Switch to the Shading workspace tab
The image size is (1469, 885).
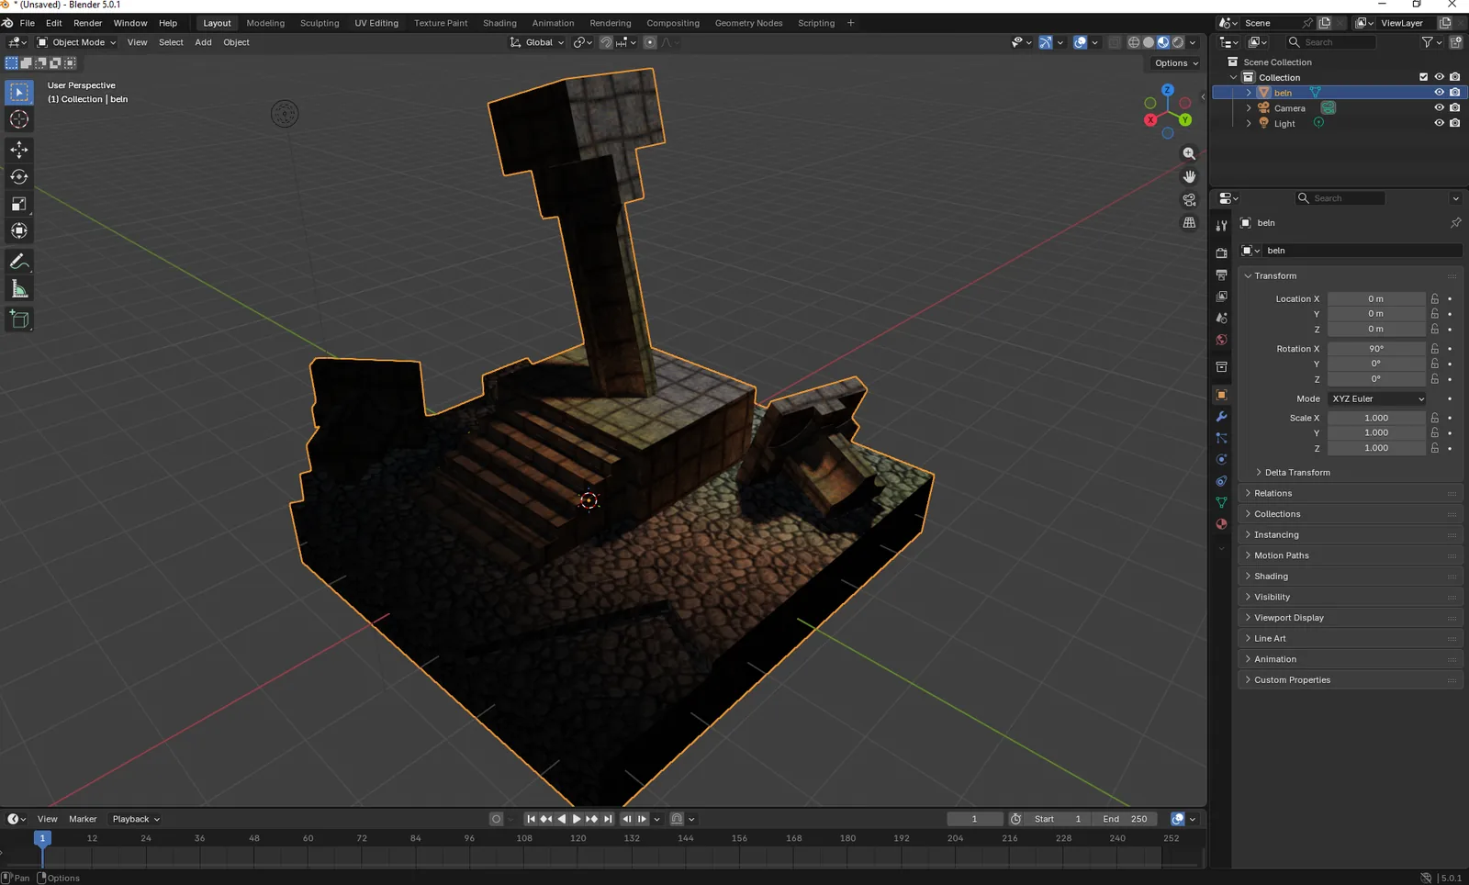[499, 23]
